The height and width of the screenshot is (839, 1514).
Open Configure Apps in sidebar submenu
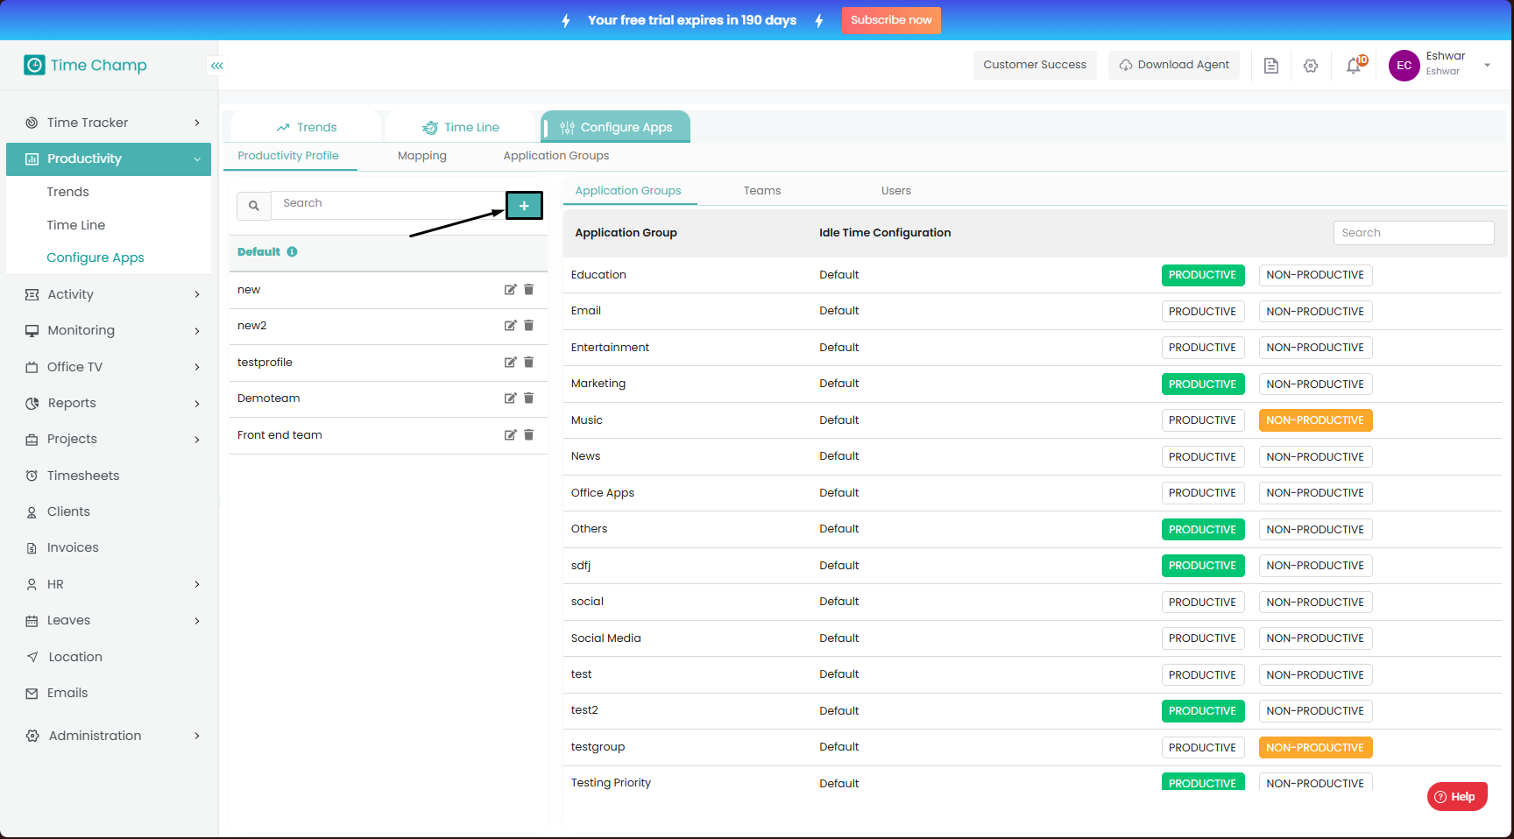click(96, 257)
